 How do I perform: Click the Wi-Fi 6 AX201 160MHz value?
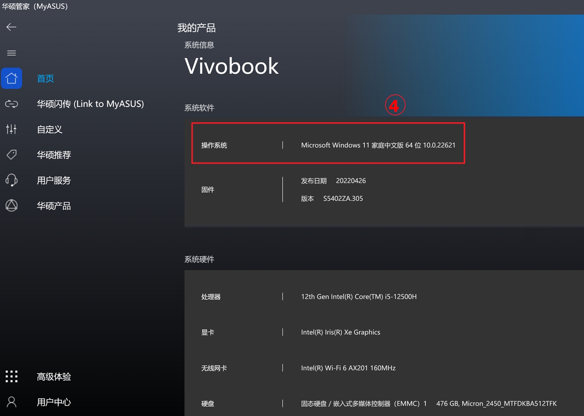coord(348,368)
